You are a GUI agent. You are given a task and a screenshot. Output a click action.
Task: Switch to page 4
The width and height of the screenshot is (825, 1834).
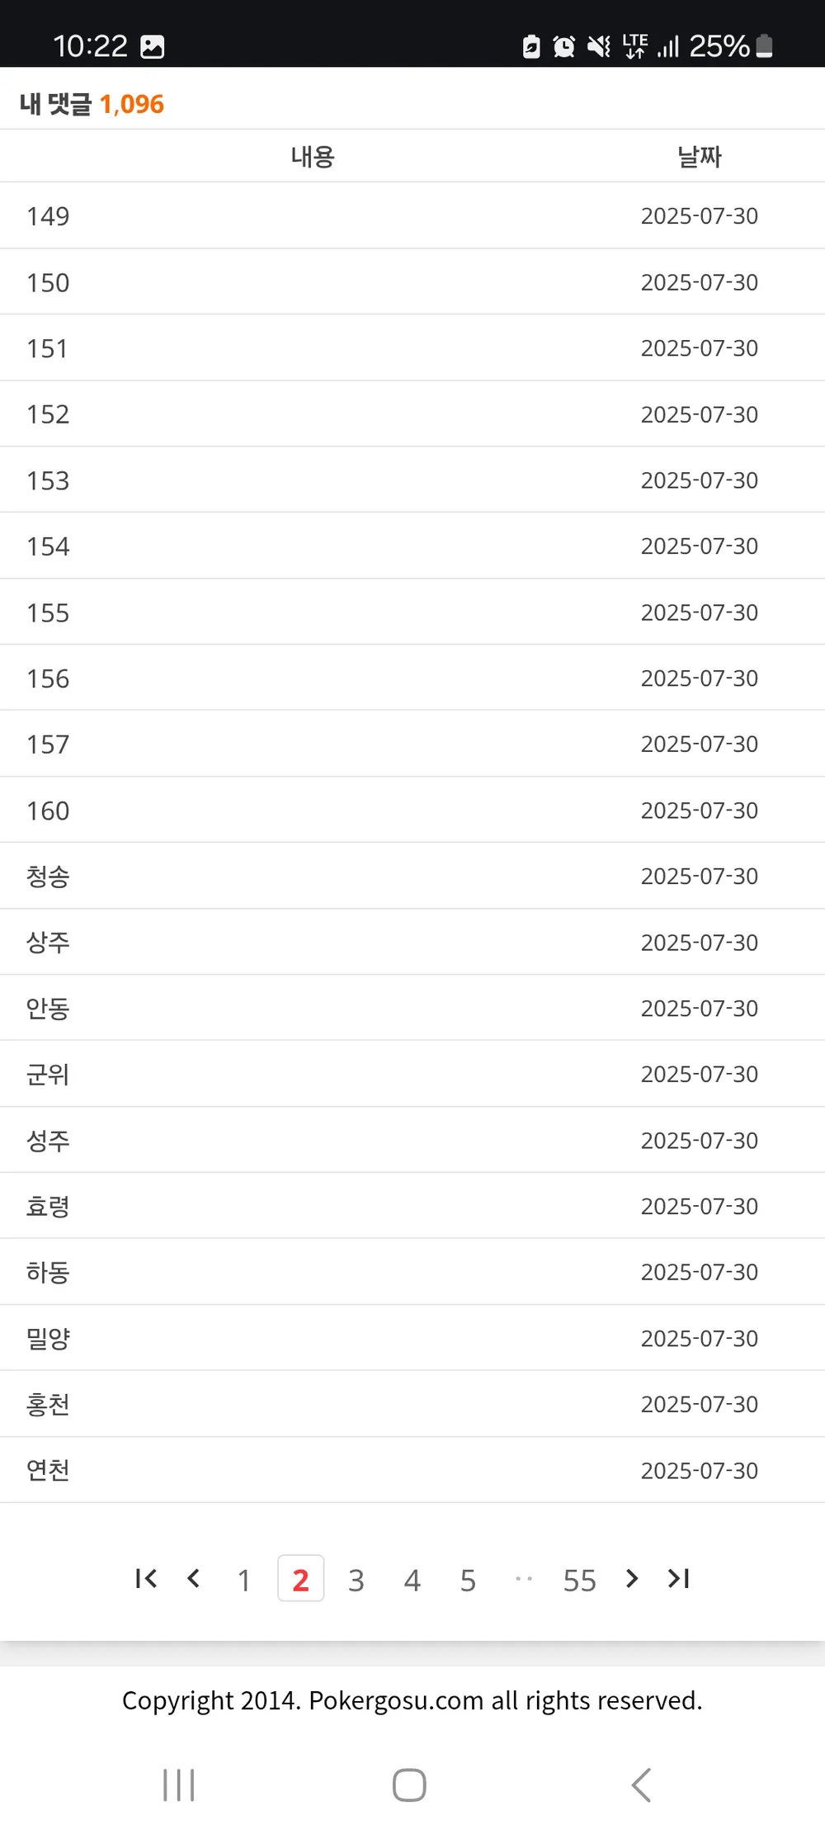click(x=412, y=1580)
